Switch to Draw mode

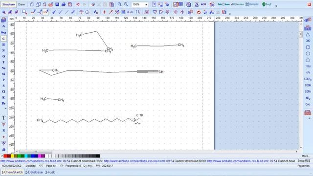coord(22,4)
